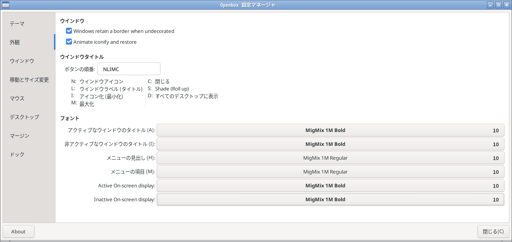
Task: Minimize the Openbox settings window
Action: [490, 5]
